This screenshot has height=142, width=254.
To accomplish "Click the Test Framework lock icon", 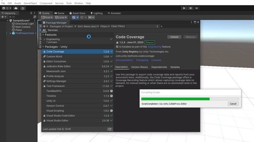I will (44, 86).
